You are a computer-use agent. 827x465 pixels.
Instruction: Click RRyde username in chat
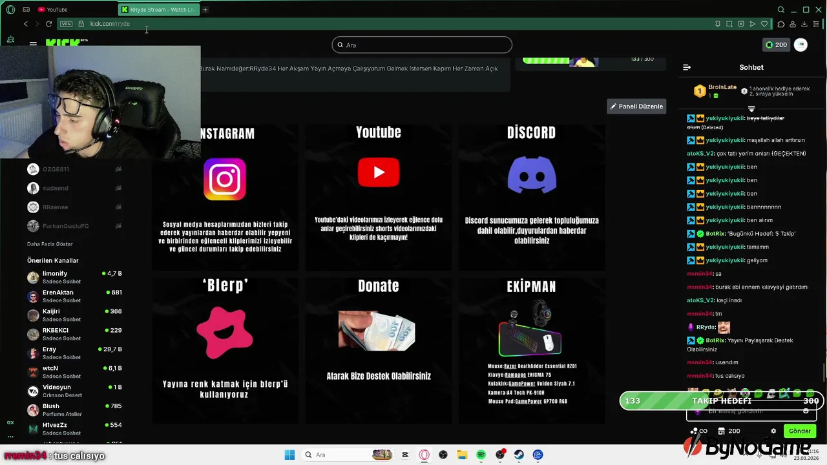(705, 327)
